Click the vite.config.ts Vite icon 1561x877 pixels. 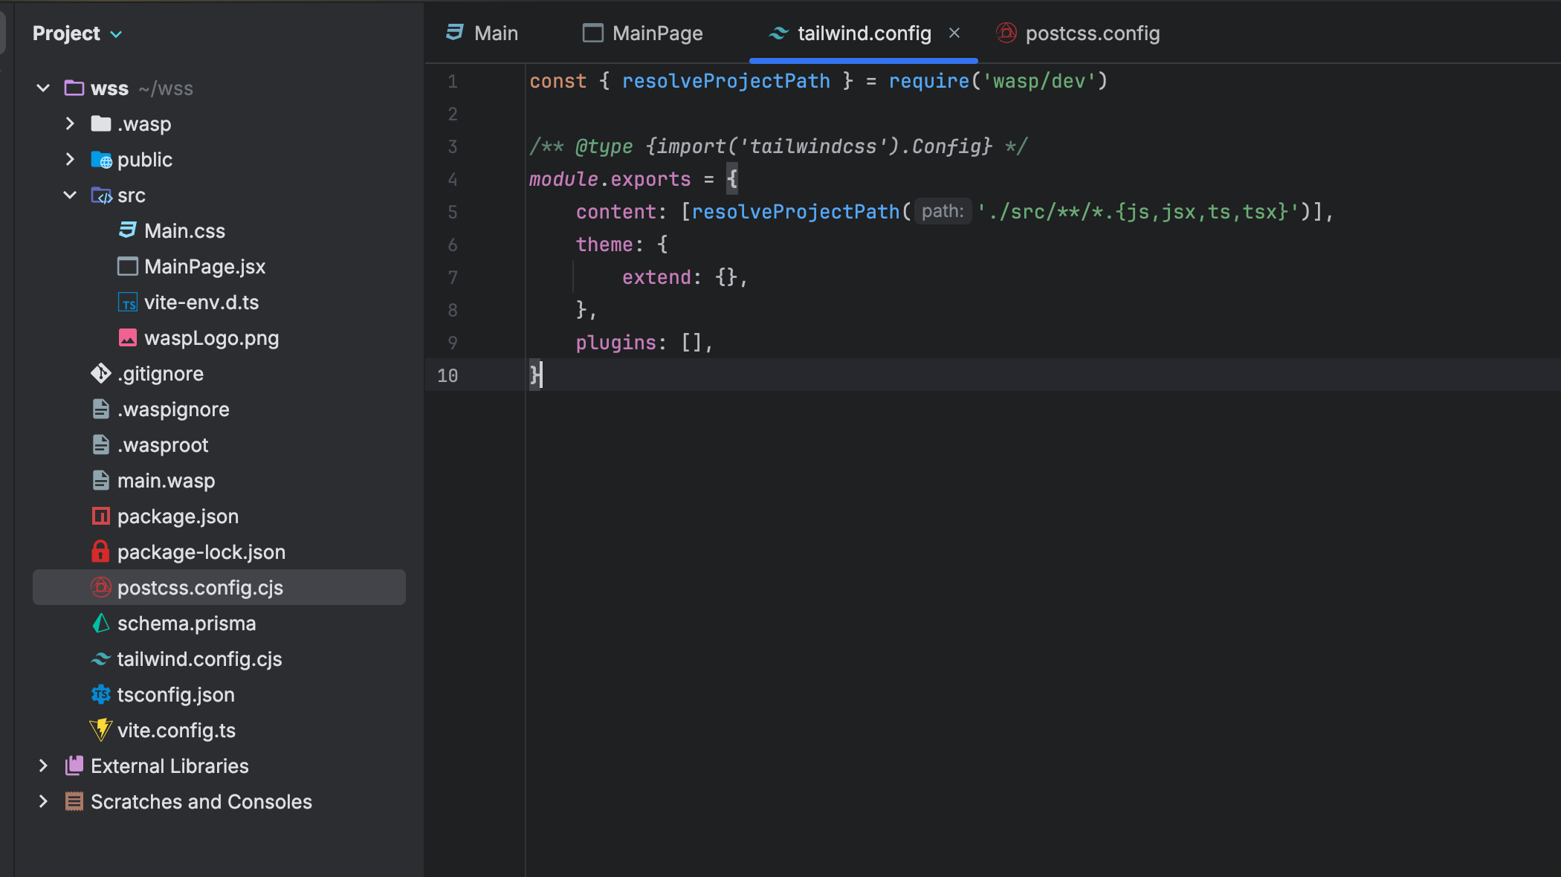pyautogui.click(x=101, y=730)
